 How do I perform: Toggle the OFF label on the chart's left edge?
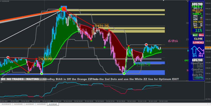tap(3, 71)
